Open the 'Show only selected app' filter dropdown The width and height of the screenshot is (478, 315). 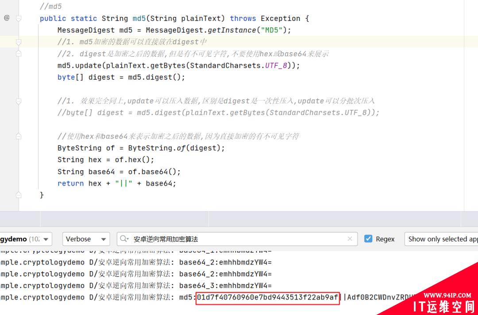pos(441,239)
